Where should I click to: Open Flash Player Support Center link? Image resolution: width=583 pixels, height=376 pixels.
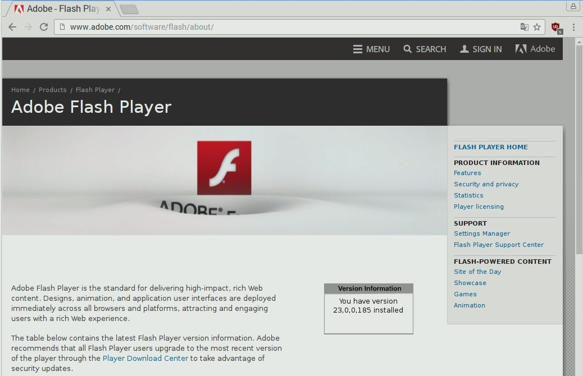(499, 245)
